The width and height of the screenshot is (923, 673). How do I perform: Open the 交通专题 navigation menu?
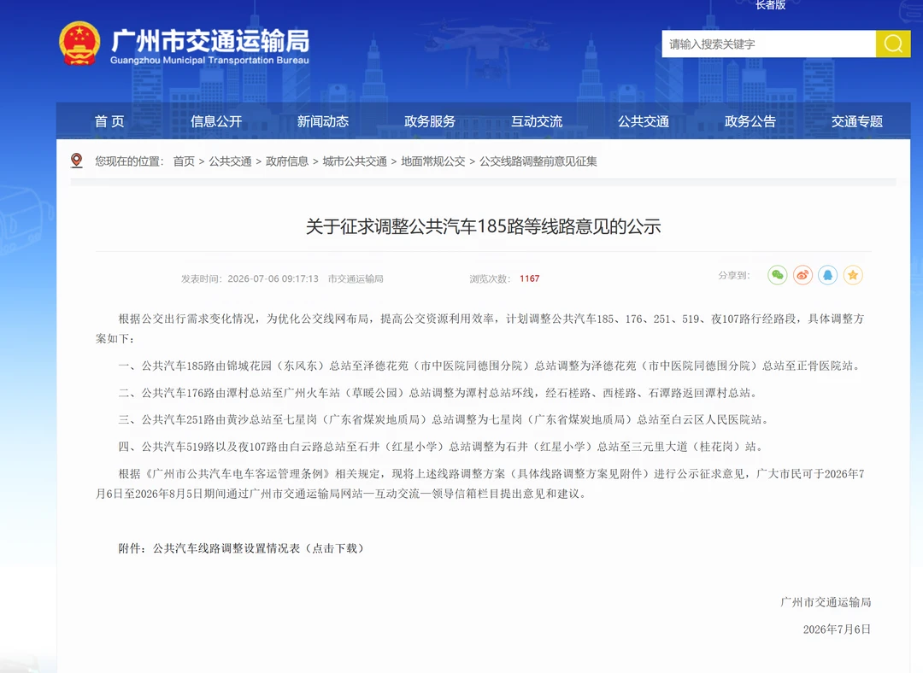[x=857, y=121]
